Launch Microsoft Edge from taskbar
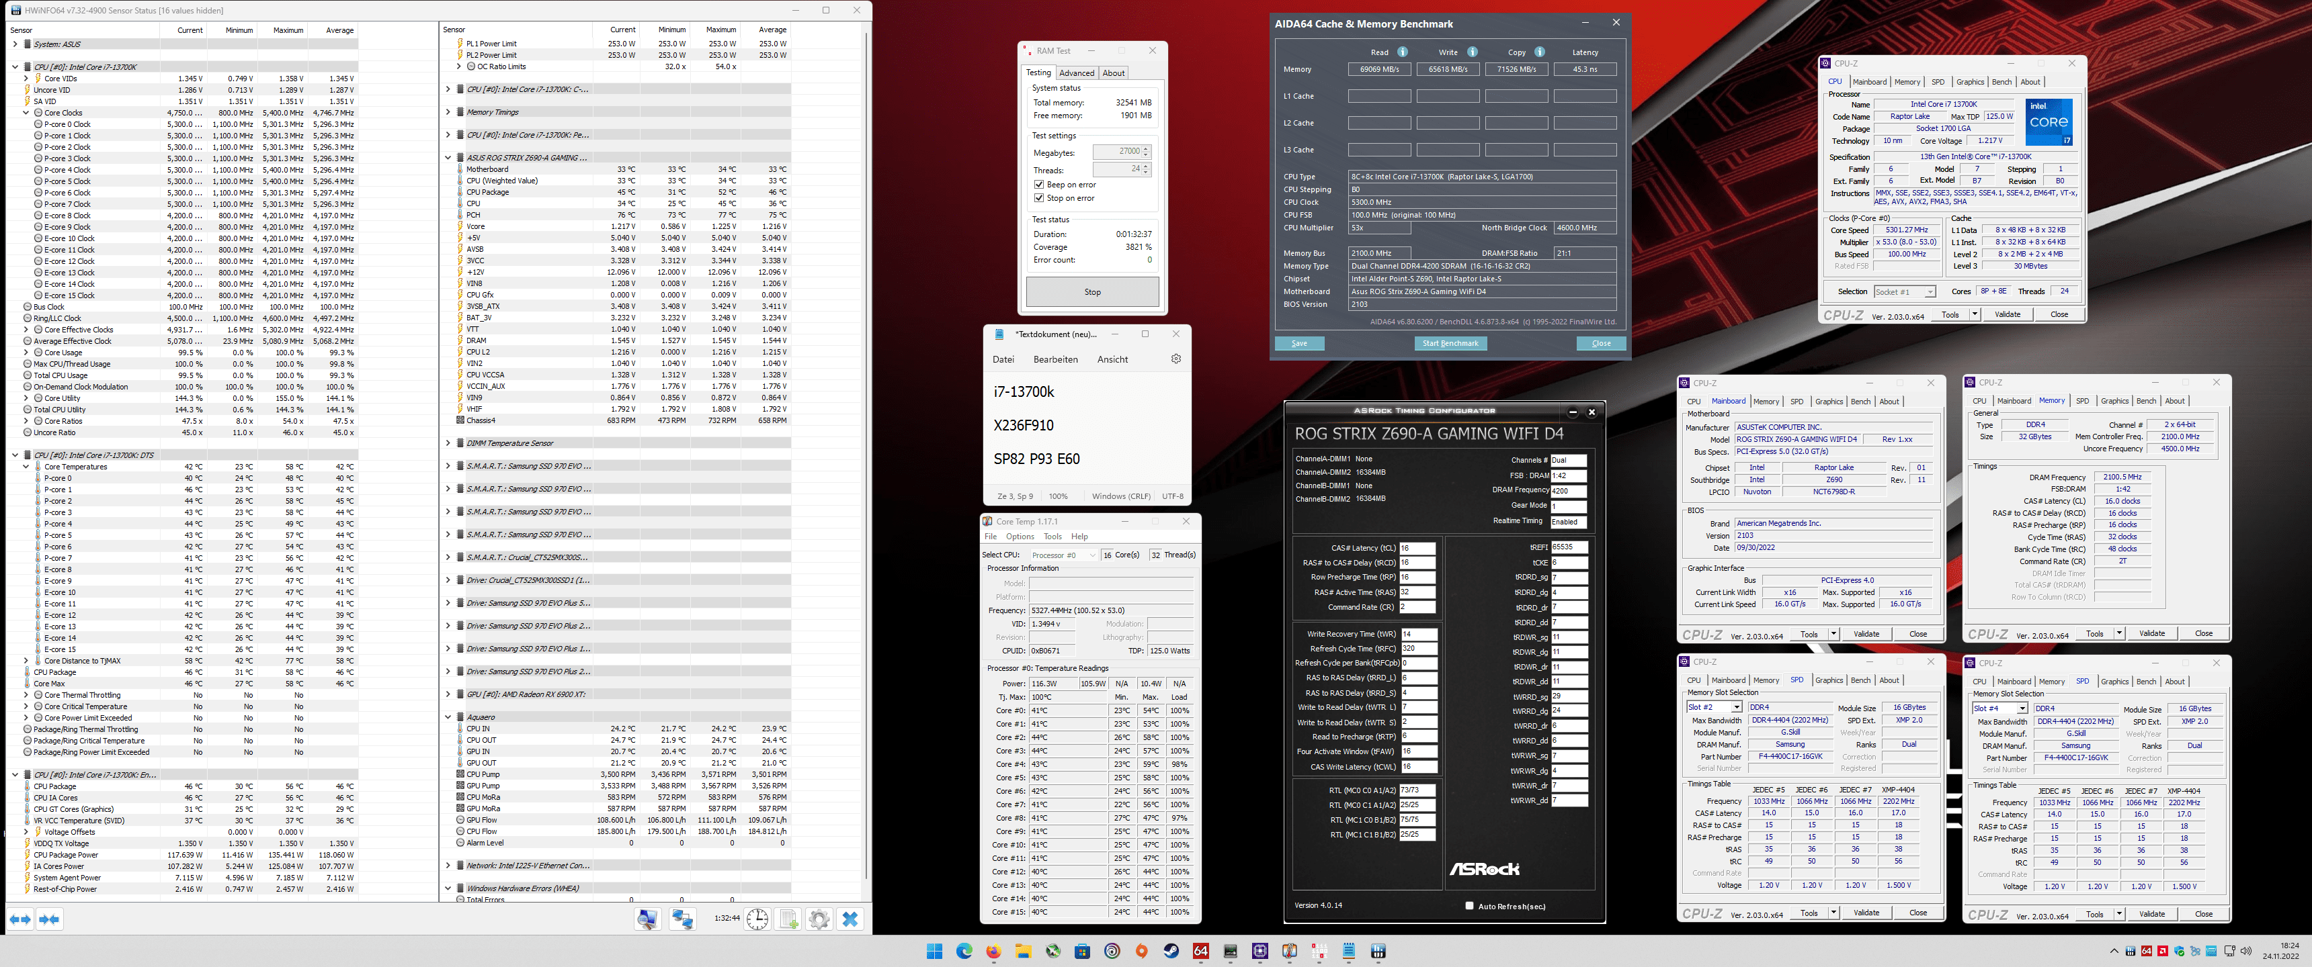The height and width of the screenshot is (967, 2312). tap(964, 951)
